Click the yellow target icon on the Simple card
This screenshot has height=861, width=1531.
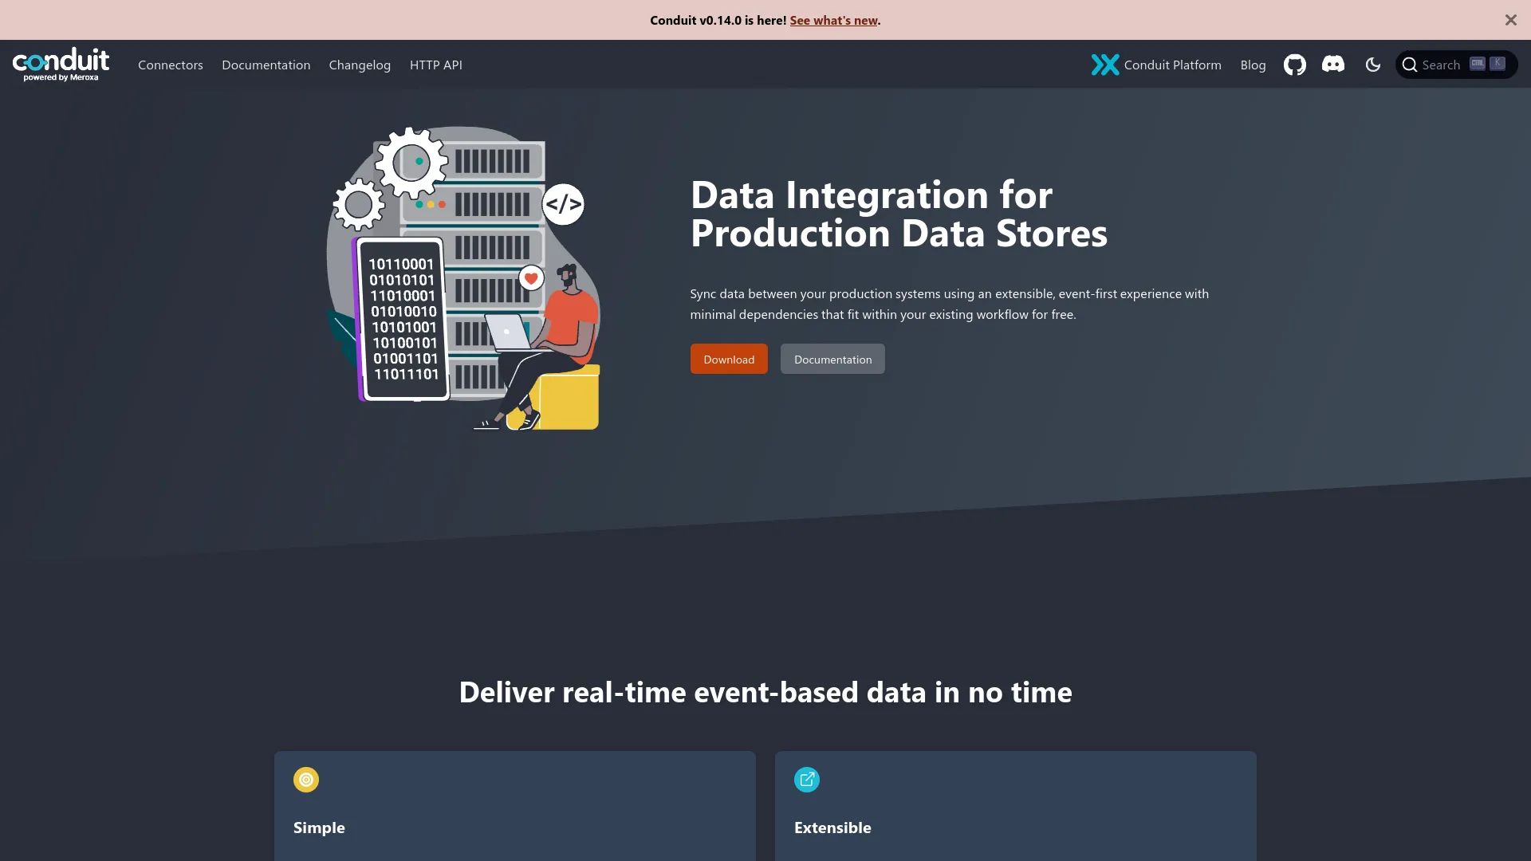click(x=306, y=780)
